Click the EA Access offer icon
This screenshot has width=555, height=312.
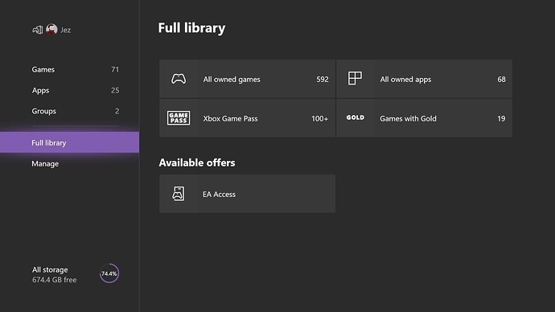click(178, 194)
